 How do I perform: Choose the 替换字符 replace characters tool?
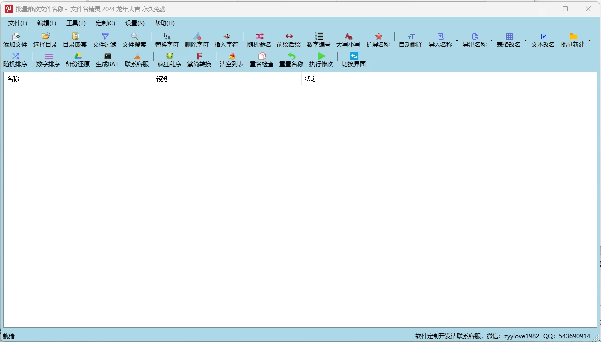(167, 37)
